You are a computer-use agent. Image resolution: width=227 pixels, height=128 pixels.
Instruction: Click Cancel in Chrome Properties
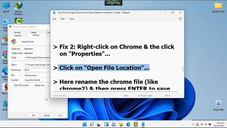coord(47,115)
